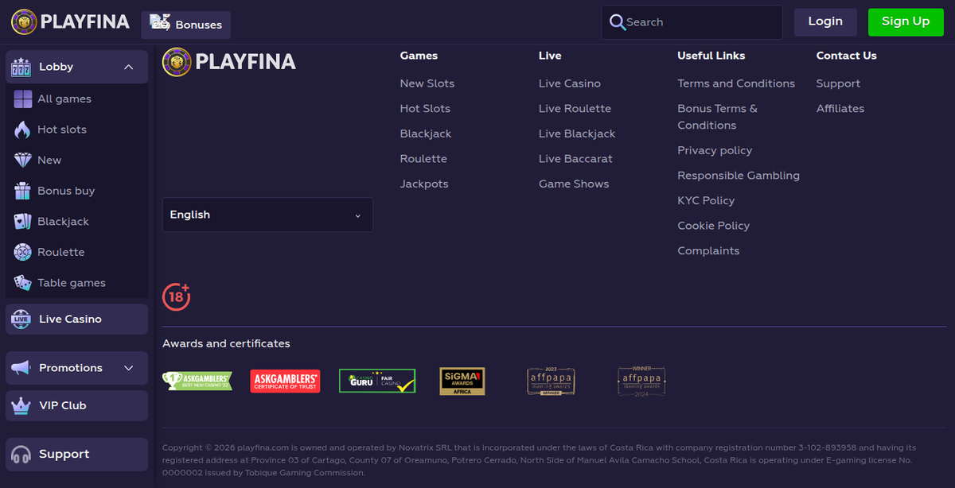Open New Slots footer link

(x=427, y=83)
